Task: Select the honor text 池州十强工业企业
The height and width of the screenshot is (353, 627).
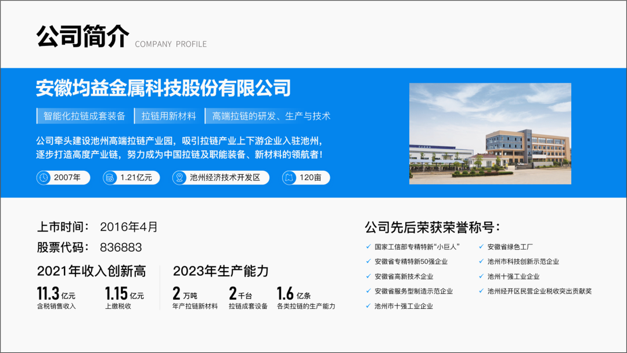Action: (513, 276)
